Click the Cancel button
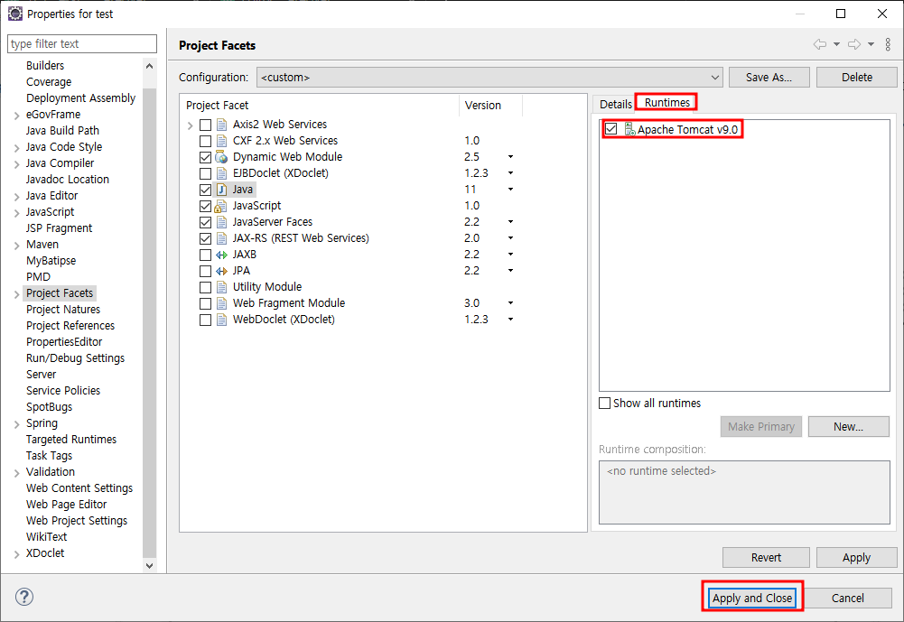904x622 pixels. [x=847, y=598]
